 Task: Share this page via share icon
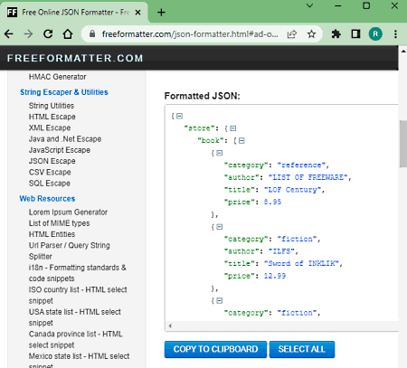point(291,34)
